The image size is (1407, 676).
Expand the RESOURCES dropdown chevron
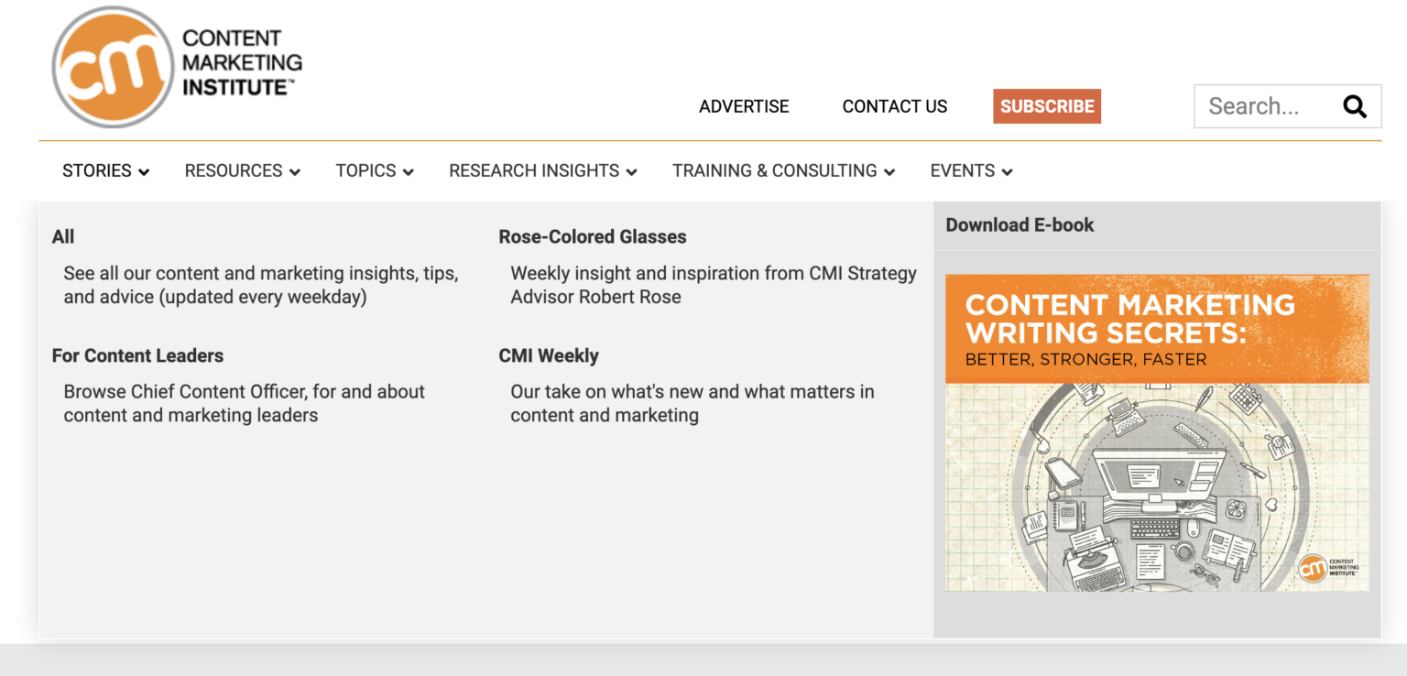[x=295, y=171]
